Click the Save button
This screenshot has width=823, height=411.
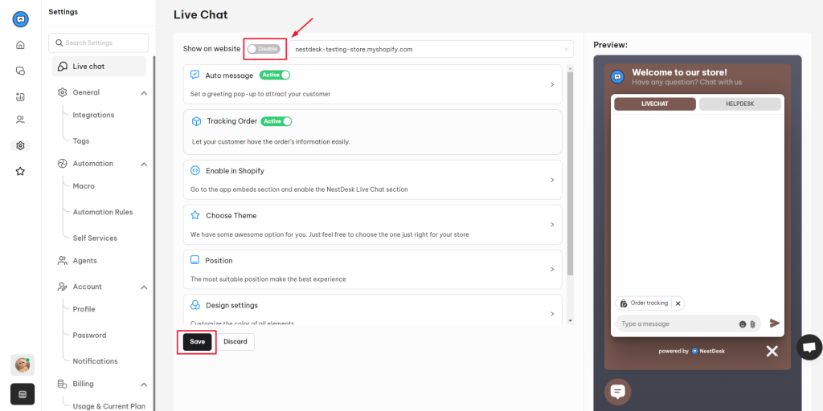pos(198,342)
